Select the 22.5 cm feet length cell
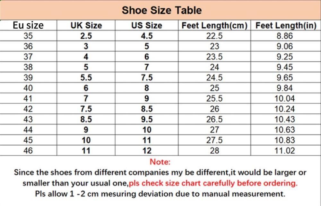The width and height of the screenshot is (321, 206). pos(214,36)
